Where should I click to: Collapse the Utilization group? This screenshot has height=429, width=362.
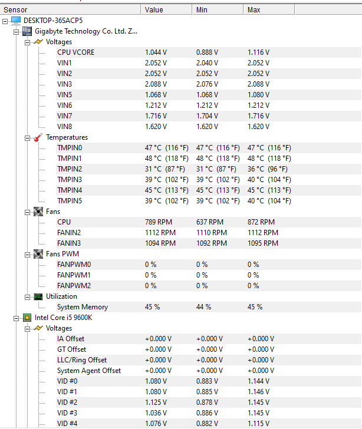coord(27,297)
